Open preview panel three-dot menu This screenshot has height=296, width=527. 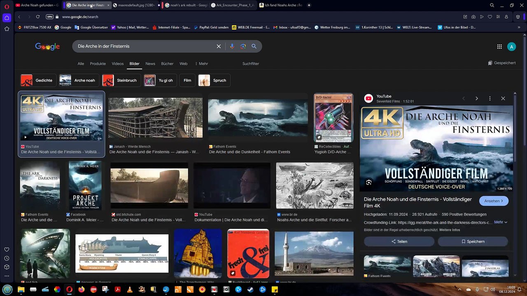coord(490,99)
